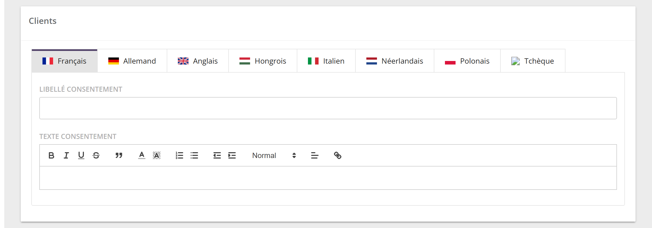Underline text using the U icon
The image size is (652, 228).
coord(81,155)
